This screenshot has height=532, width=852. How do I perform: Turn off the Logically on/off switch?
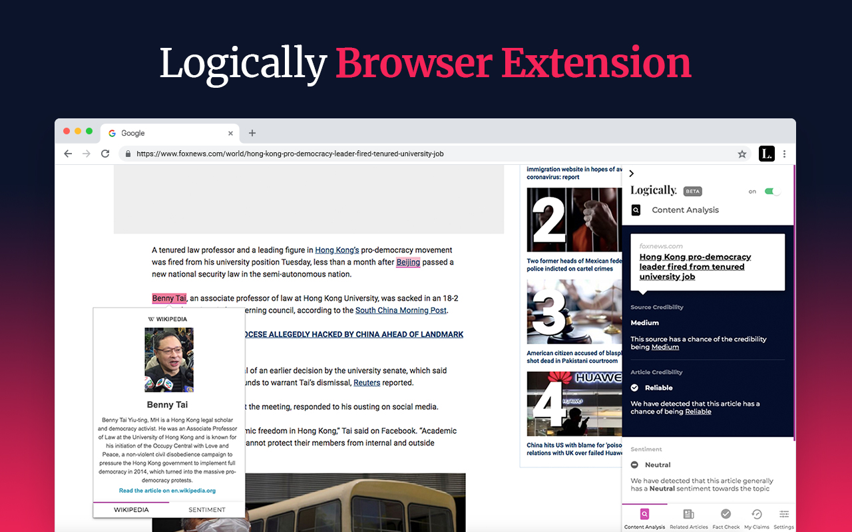[772, 192]
